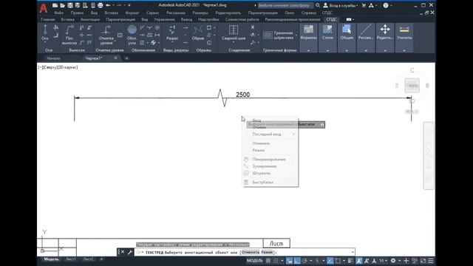Choose Зумирование in context menu

271,166
